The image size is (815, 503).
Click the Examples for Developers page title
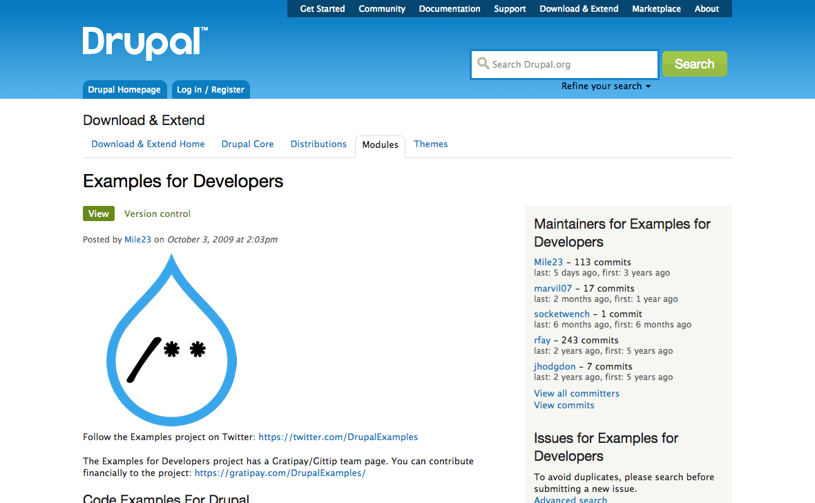tap(183, 182)
